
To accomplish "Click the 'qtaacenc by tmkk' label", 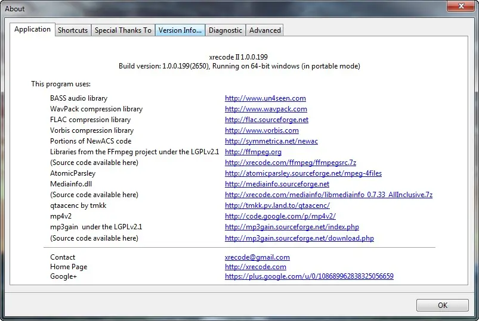I will [x=78, y=205].
